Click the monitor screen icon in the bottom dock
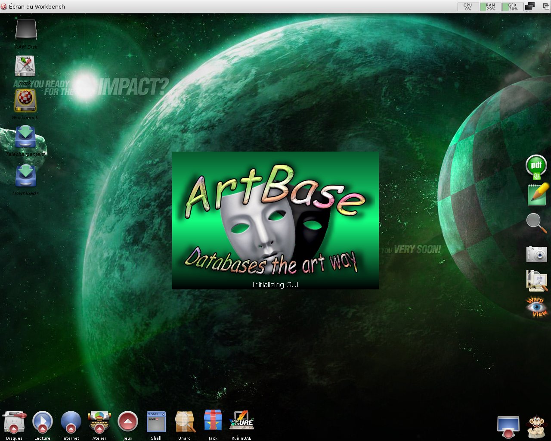The width and height of the screenshot is (551, 441). (x=508, y=427)
